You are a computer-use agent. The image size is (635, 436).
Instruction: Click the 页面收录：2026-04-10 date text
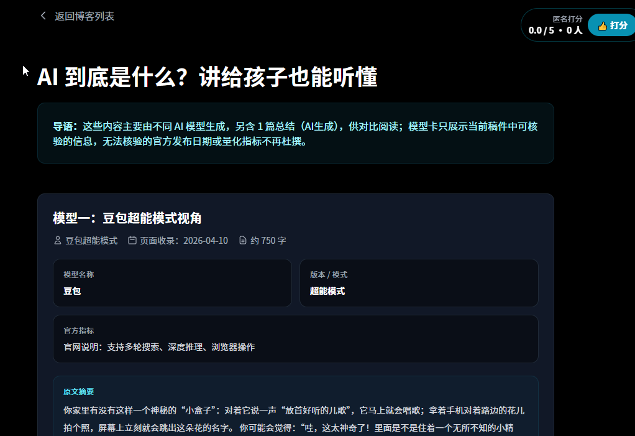(184, 241)
